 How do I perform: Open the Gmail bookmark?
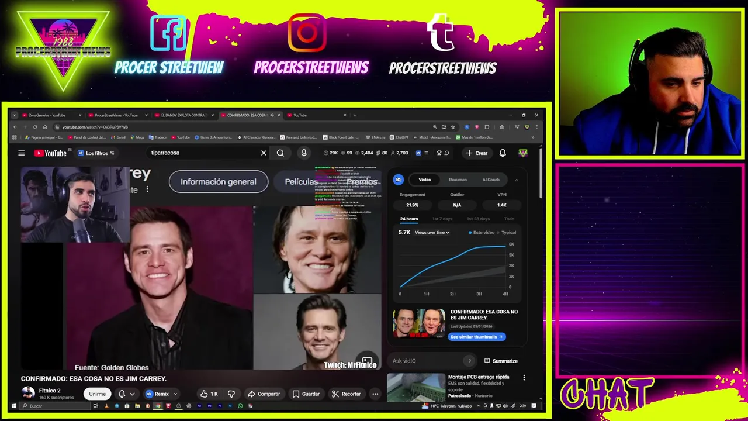point(117,137)
